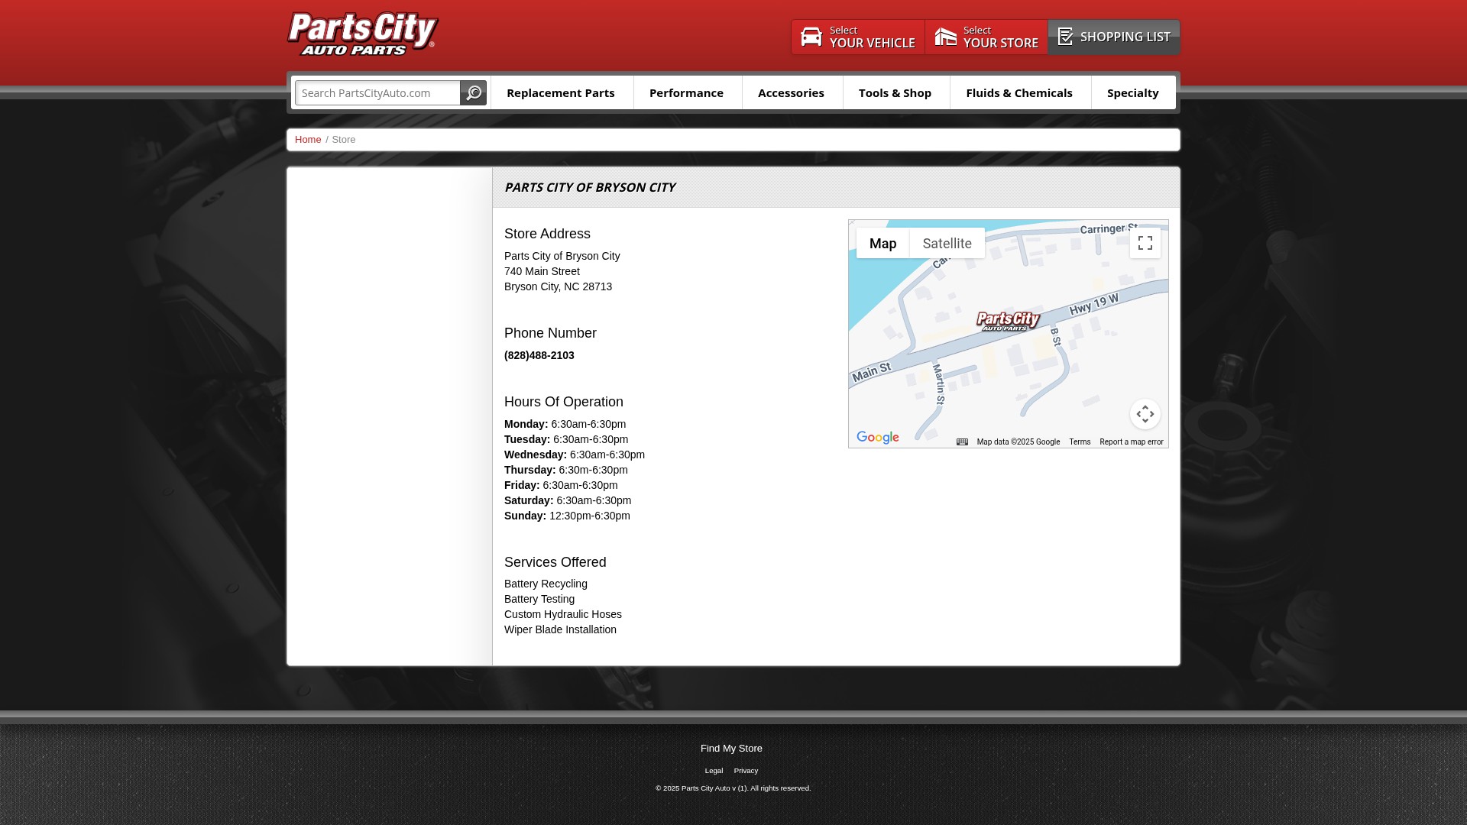Click the search magnifier icon button
Viewport: 1467px width, 825px height.
point(473,93)
